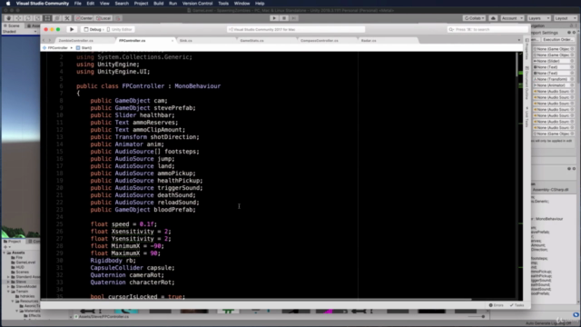
Task: Click the Execution Order button
Action: point(558,40)
